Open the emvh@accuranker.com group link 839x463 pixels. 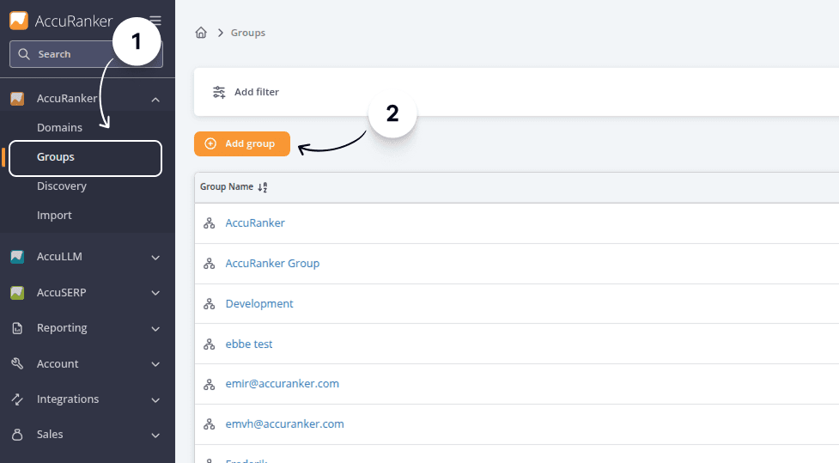[x=284, y=424]
